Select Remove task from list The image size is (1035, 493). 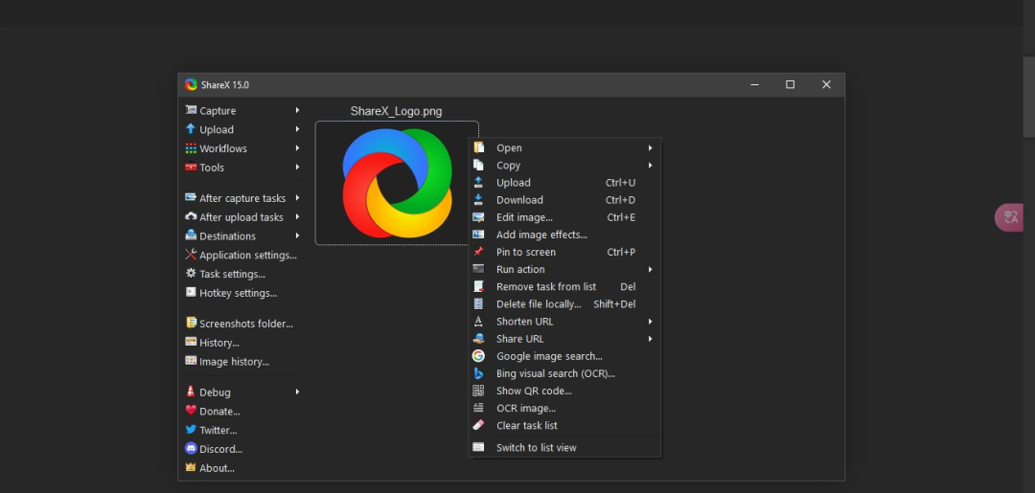point(564,286)
